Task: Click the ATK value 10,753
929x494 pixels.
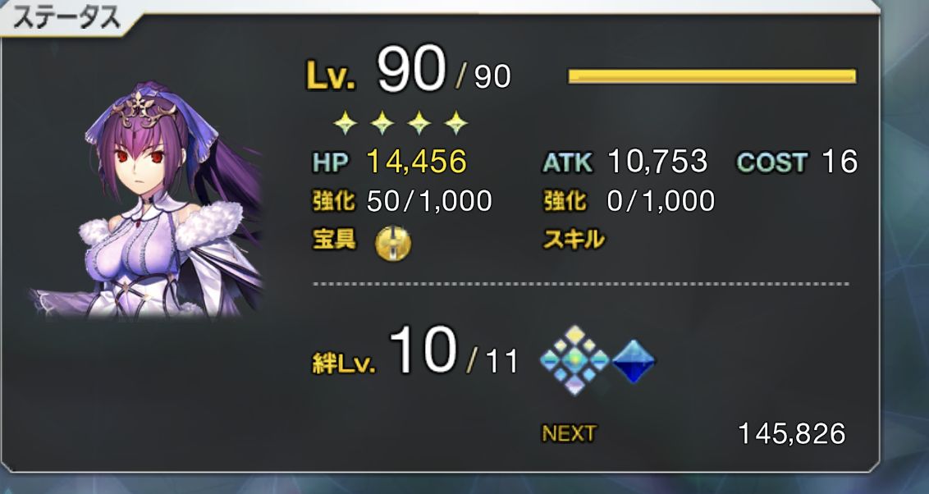Action: coord(657,161)
